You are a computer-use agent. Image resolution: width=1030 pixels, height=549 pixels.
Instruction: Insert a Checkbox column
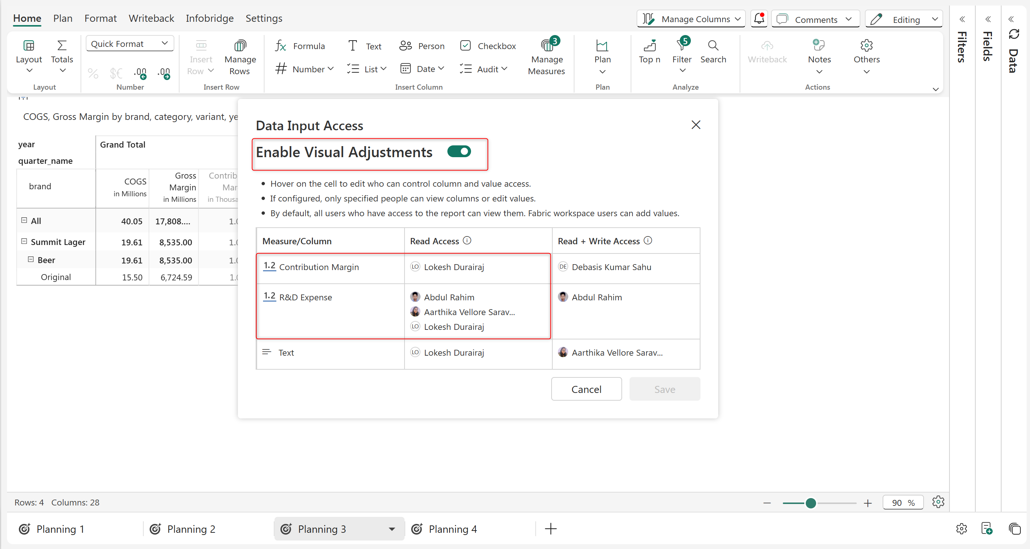point(488,46)
